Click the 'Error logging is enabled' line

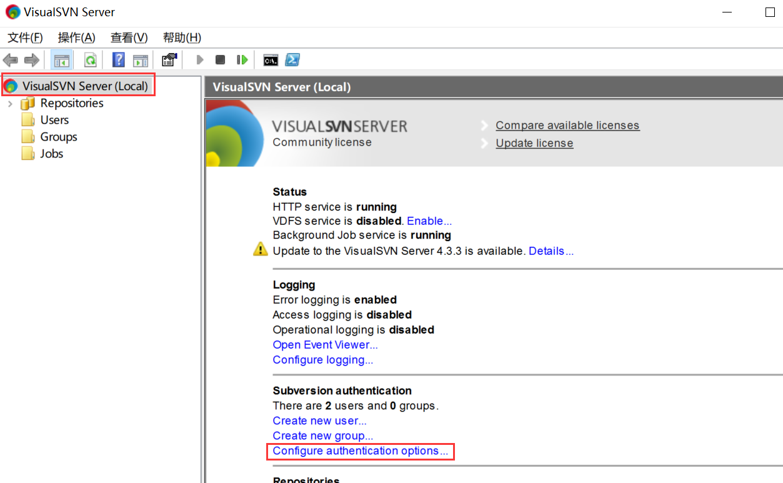[334, 300]
